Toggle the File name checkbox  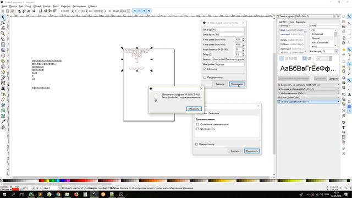click(x=205, y=69)
